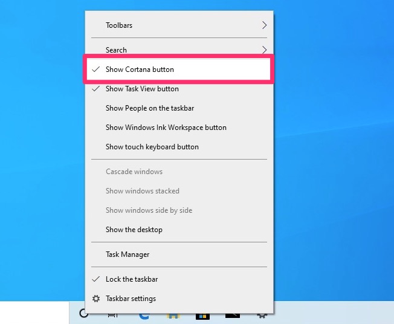Choose Show windows side by side
394x324 pixels.
click(x=179, y=210)
